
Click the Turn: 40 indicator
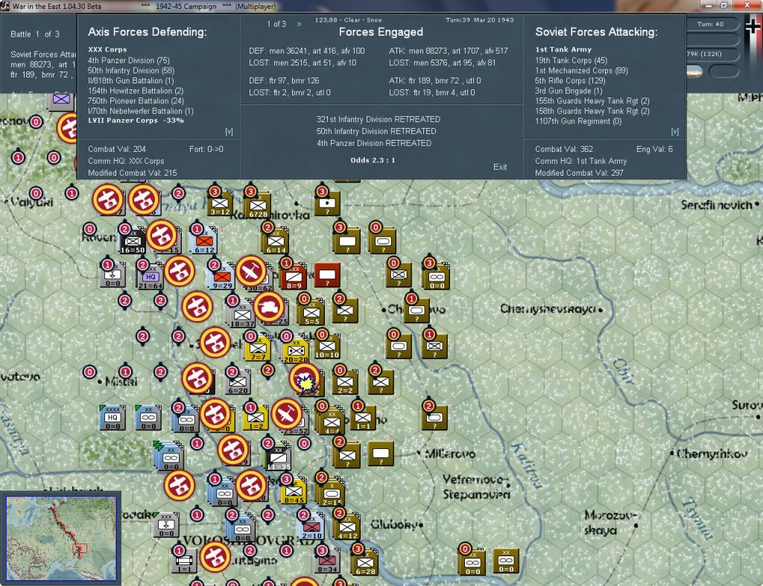[710, 24]
